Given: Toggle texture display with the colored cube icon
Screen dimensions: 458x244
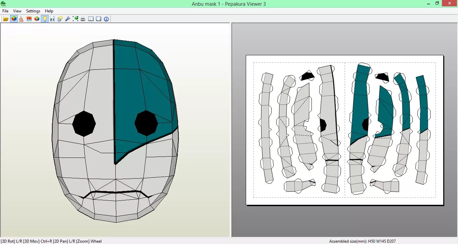Looking at the screenshot, I should 14,19.
